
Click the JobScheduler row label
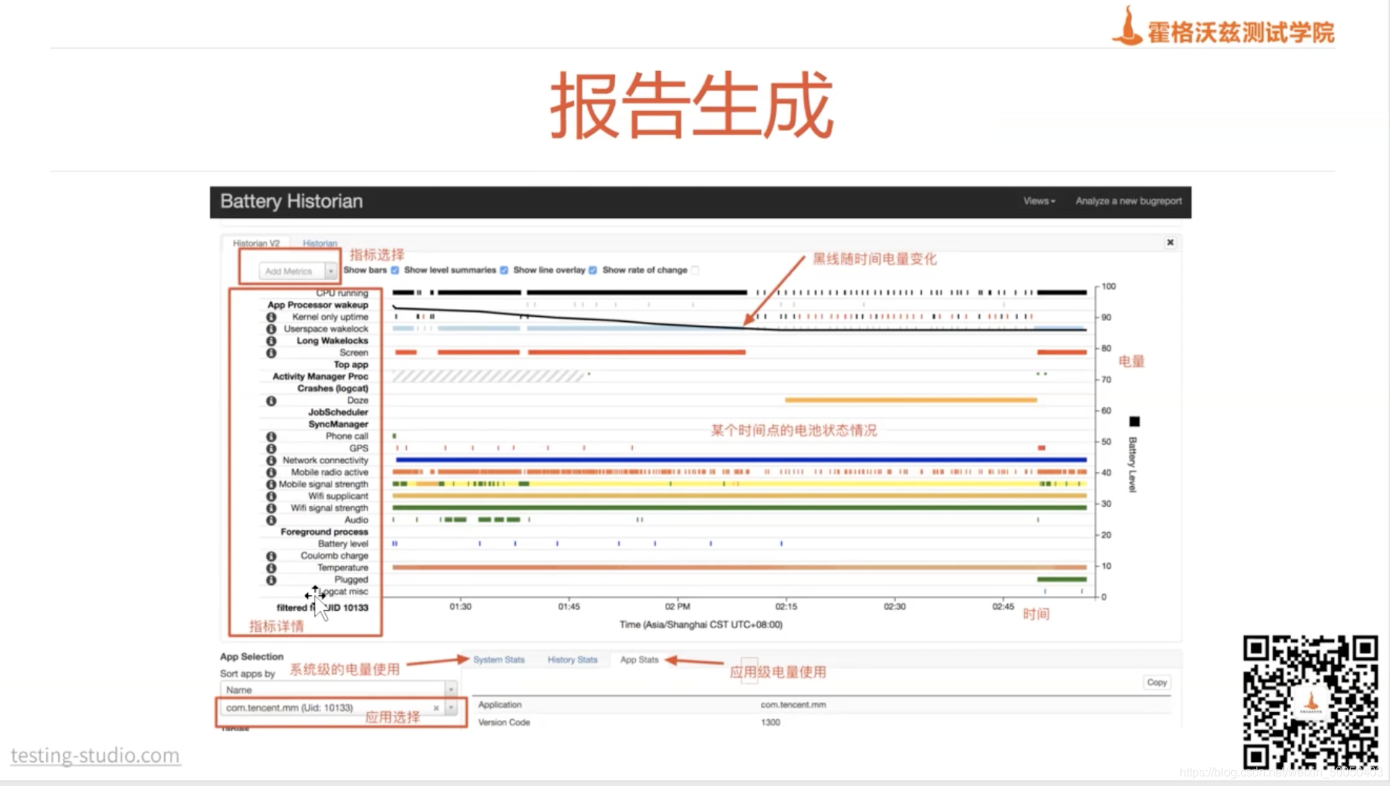coord(338,412)
